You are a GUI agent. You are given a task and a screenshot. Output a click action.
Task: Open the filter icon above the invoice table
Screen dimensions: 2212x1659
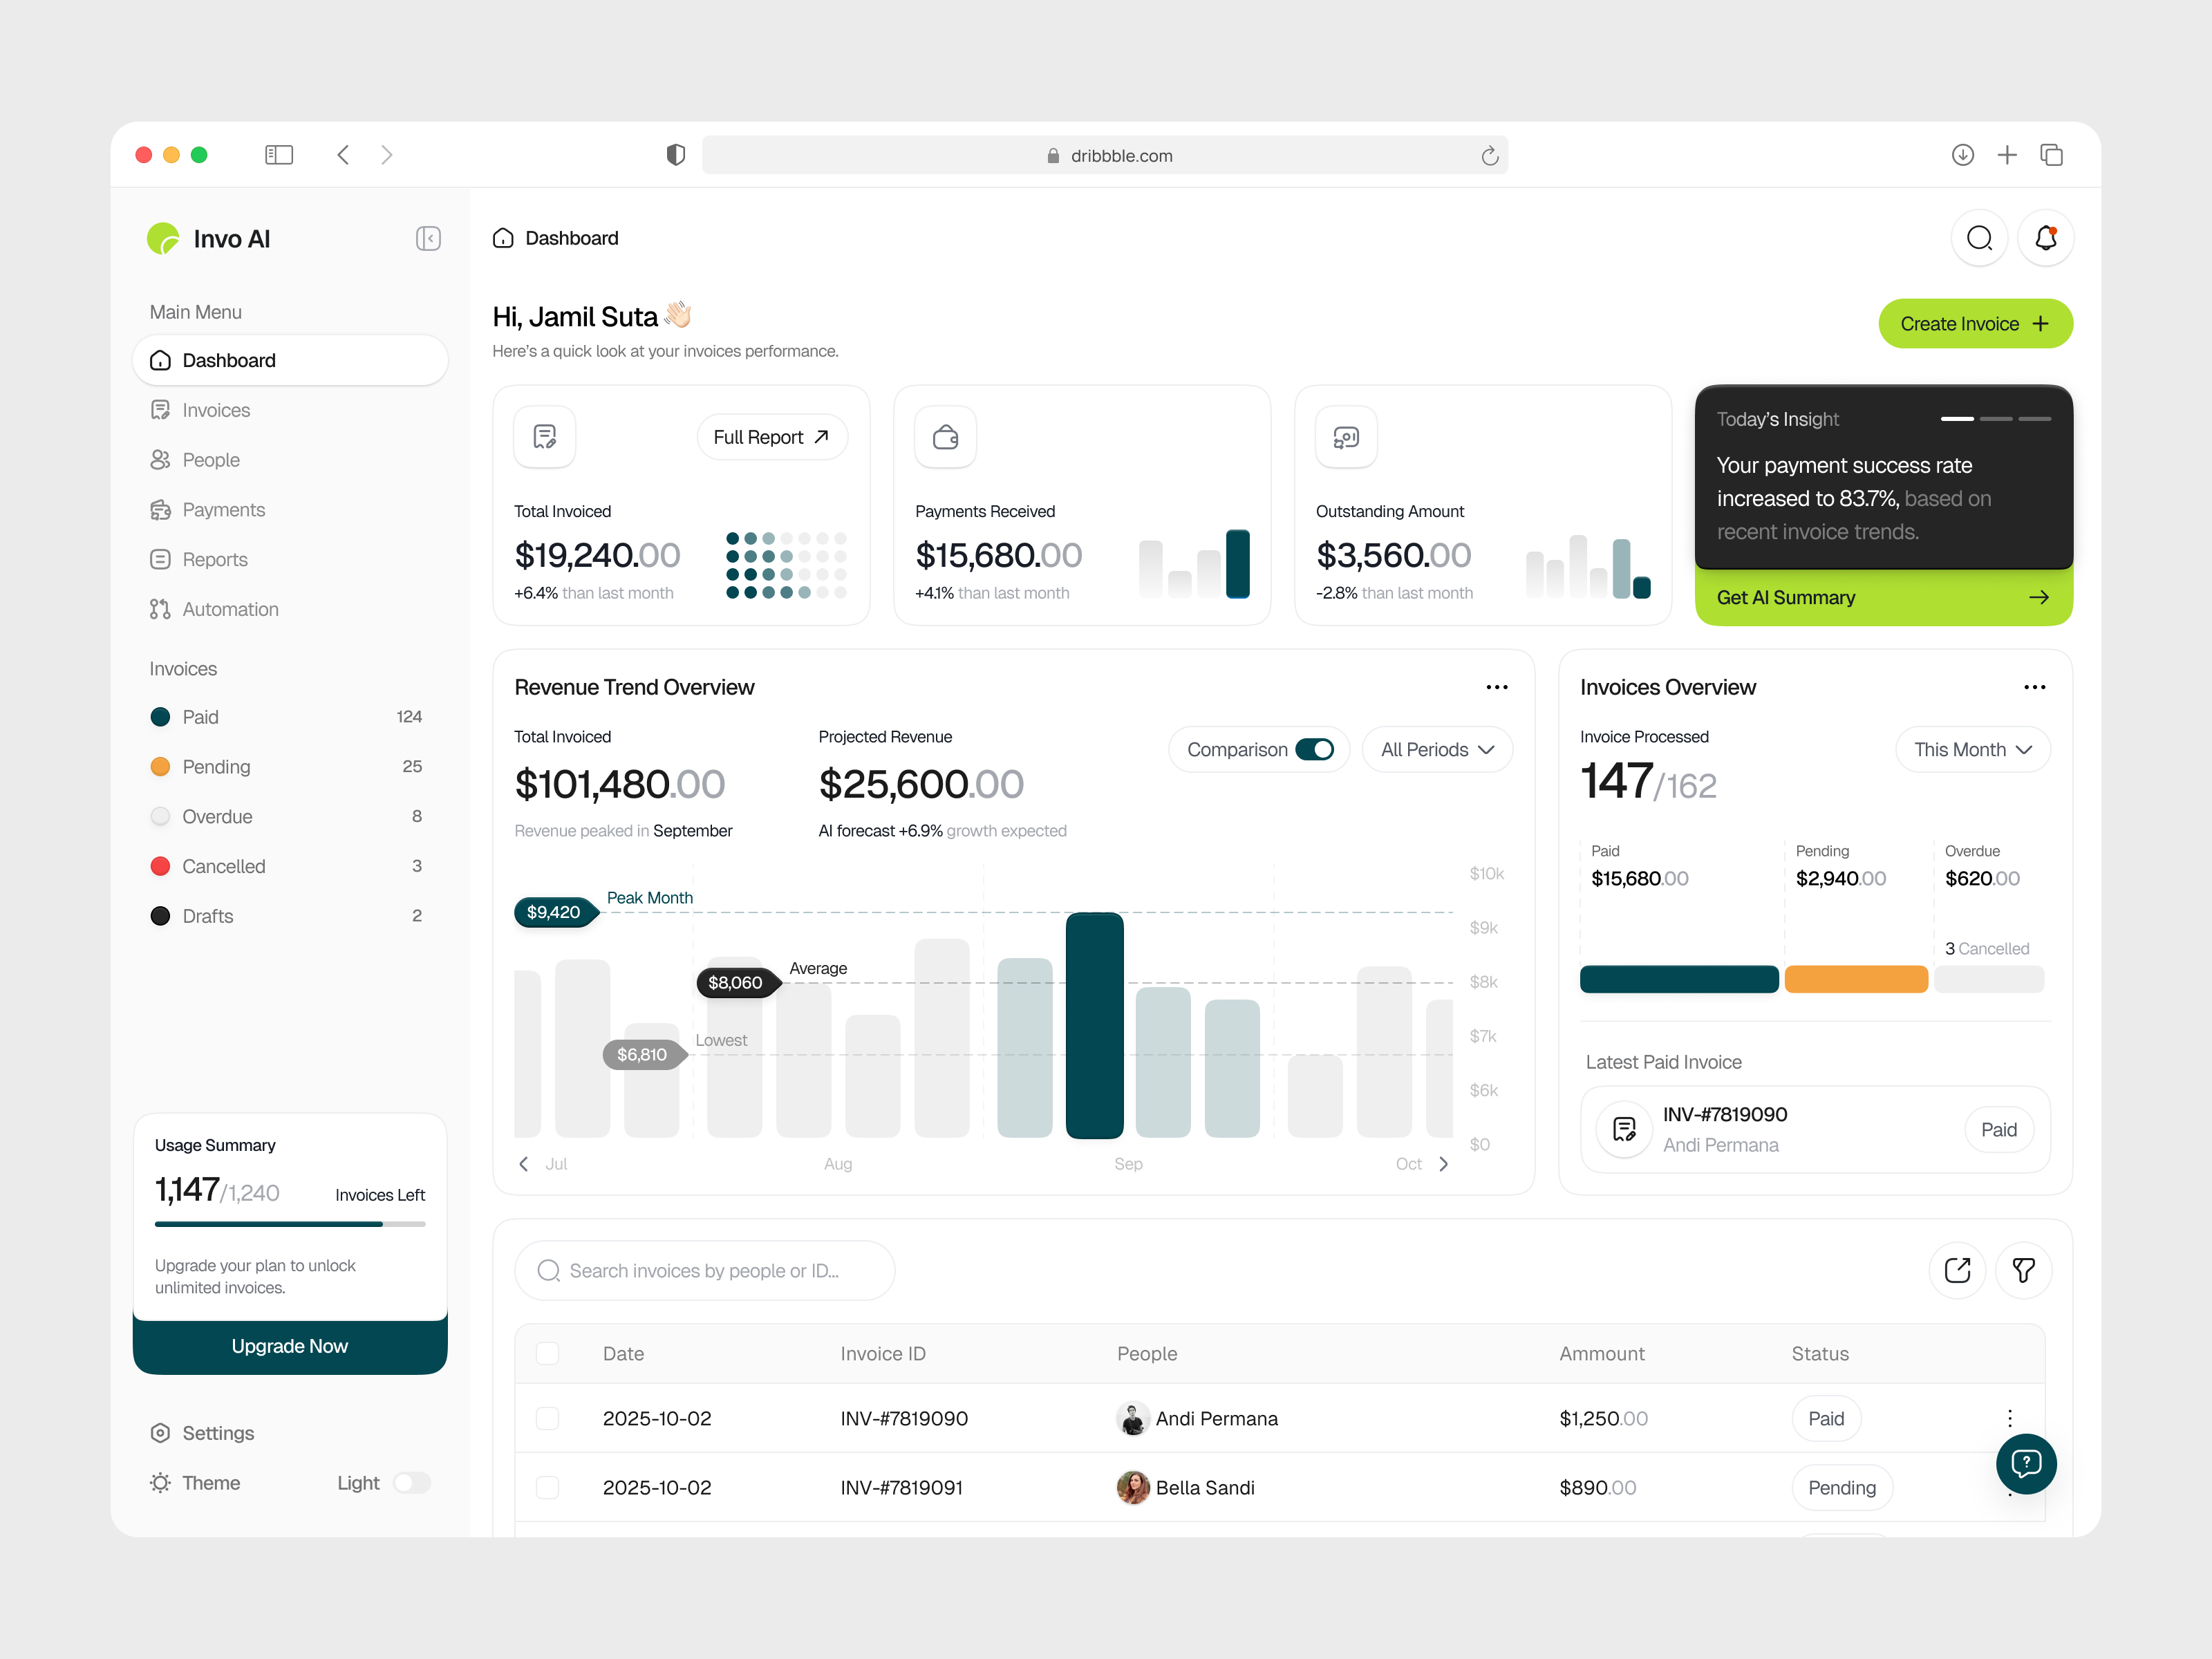coord(2024,1270)
